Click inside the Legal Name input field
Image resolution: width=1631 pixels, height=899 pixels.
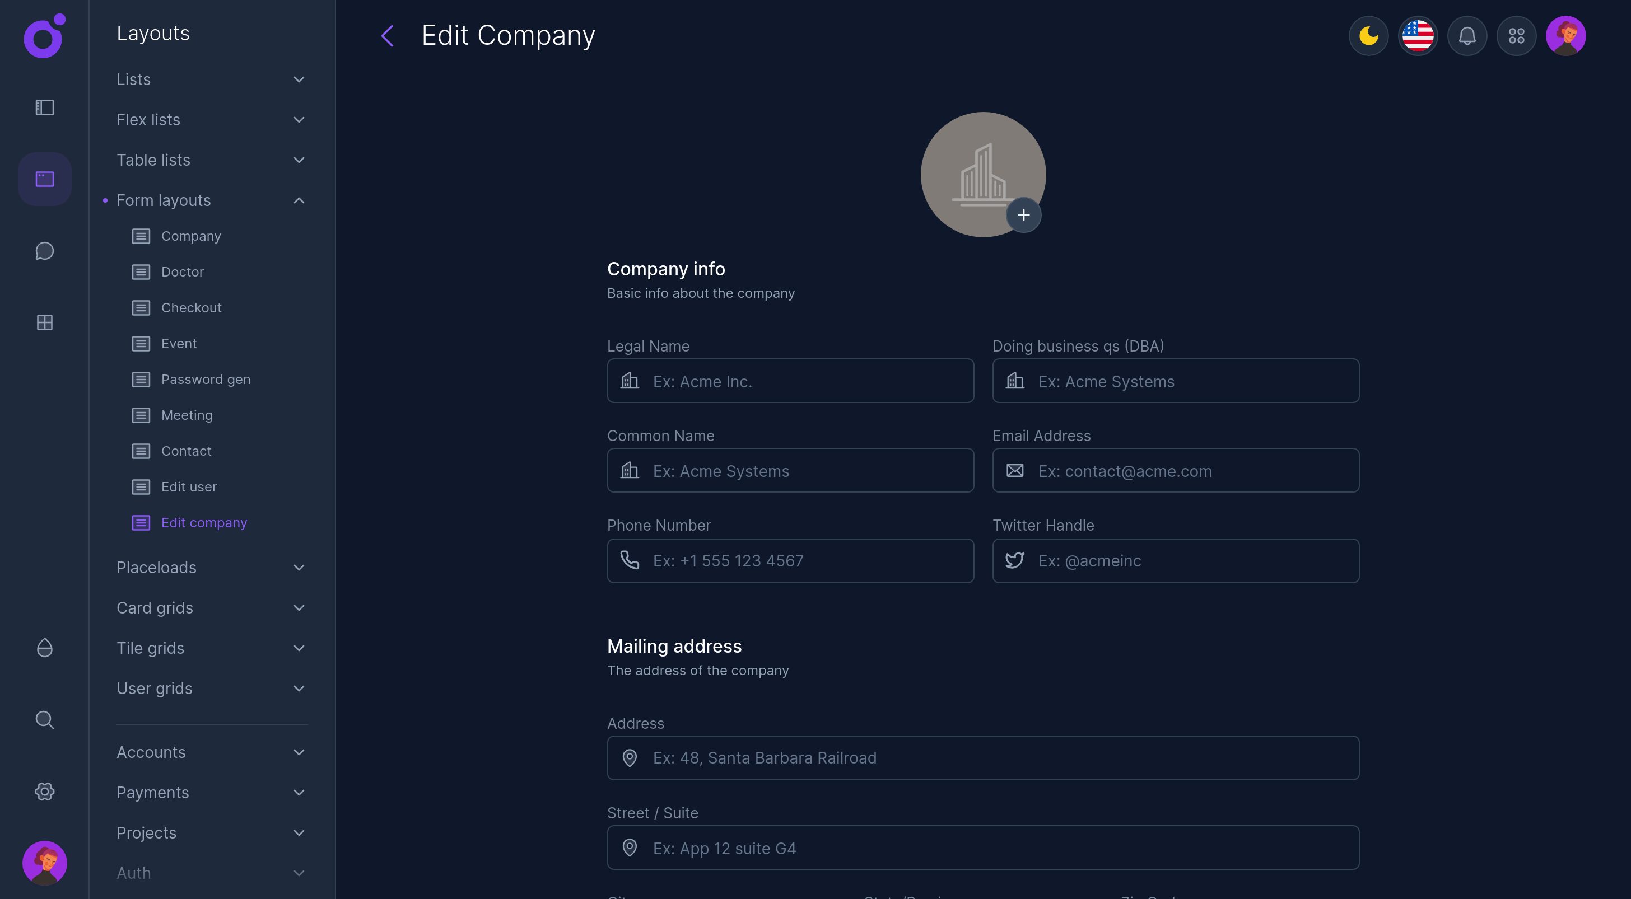tap(790, 381)
